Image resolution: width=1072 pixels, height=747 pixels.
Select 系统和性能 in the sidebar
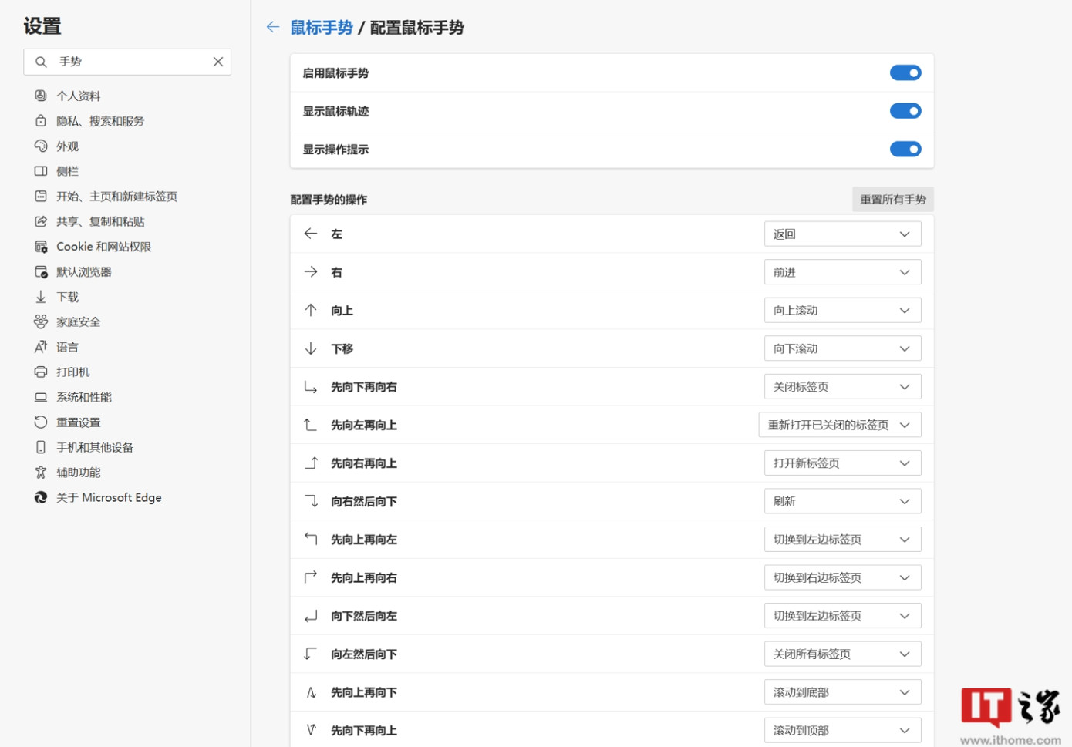(83, 397)
